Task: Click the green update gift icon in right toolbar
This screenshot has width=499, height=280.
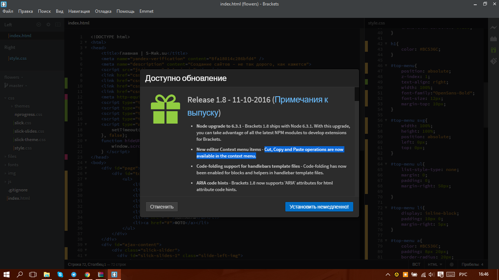Action: (493, 50)
